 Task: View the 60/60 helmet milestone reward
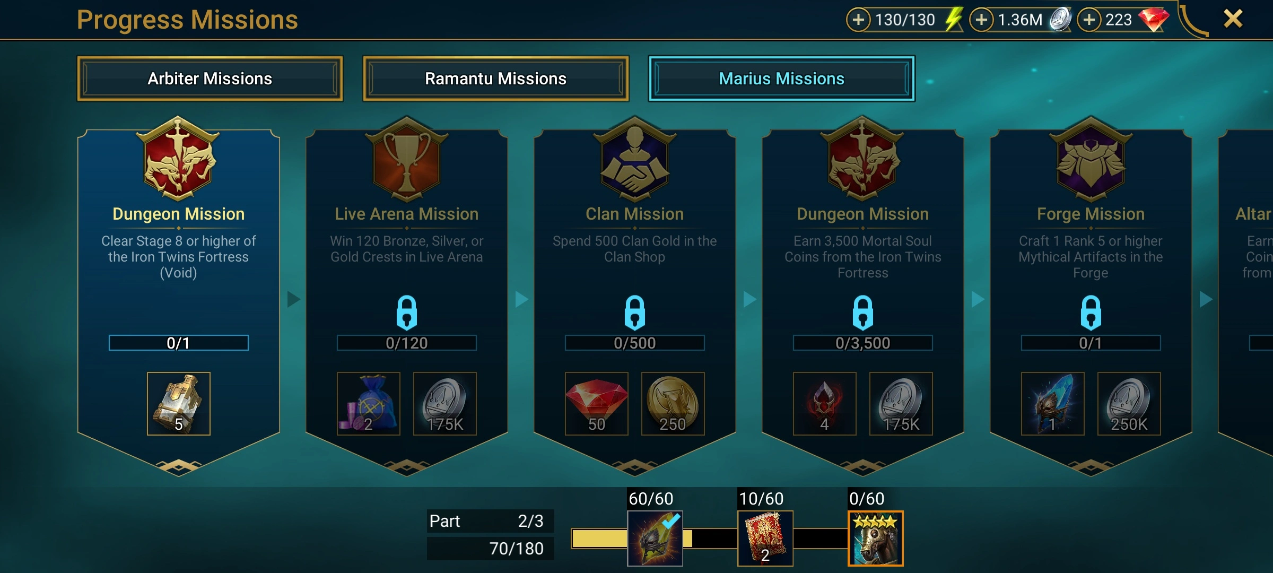pos(655,539)
